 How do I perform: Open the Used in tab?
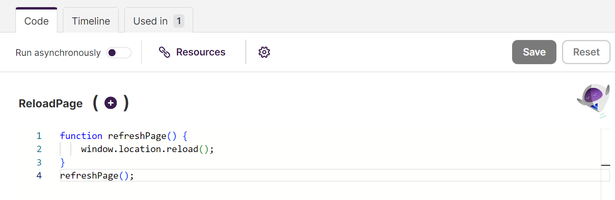tap(159, 20)
